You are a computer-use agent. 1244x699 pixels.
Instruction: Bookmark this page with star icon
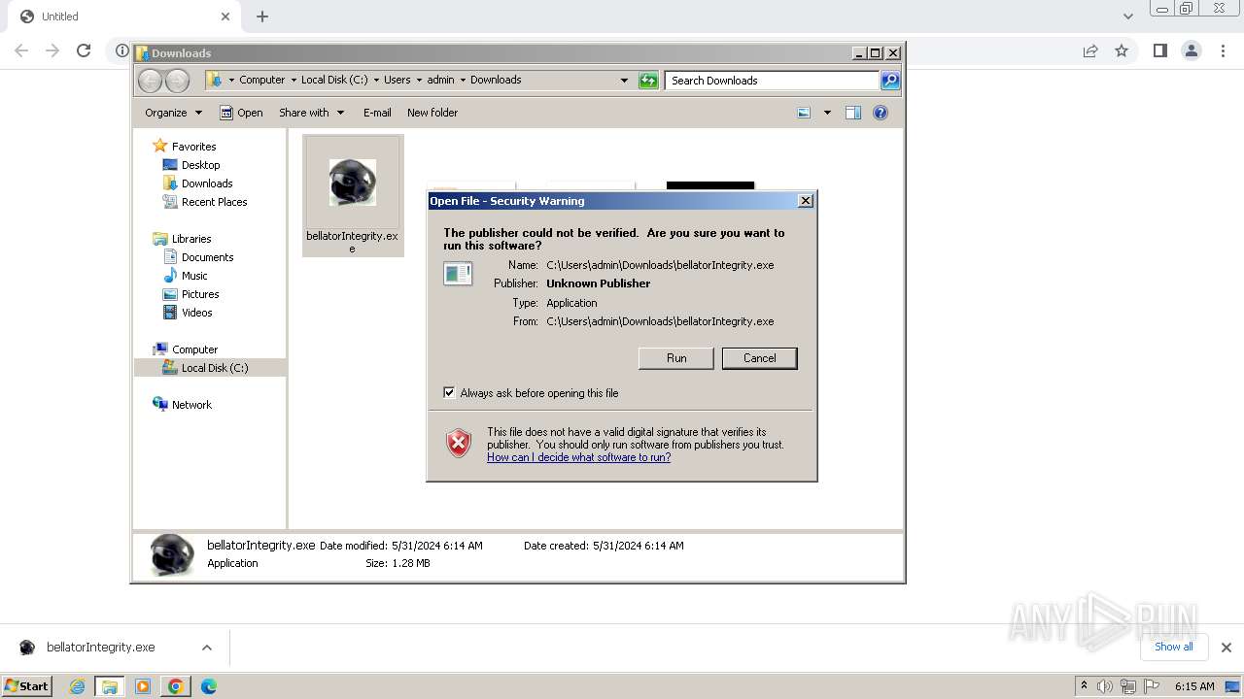coord(1122,50)
